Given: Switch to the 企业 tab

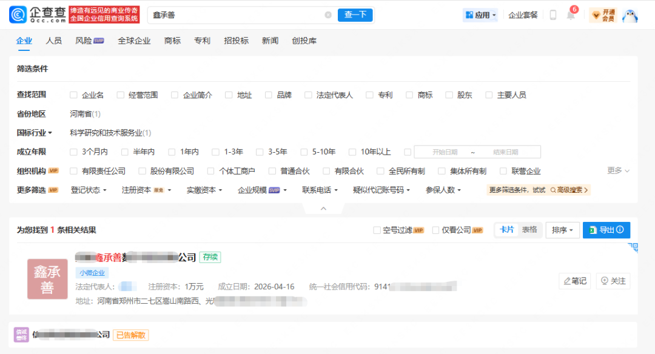Looking at the screenshot, I should pos(24,41).
